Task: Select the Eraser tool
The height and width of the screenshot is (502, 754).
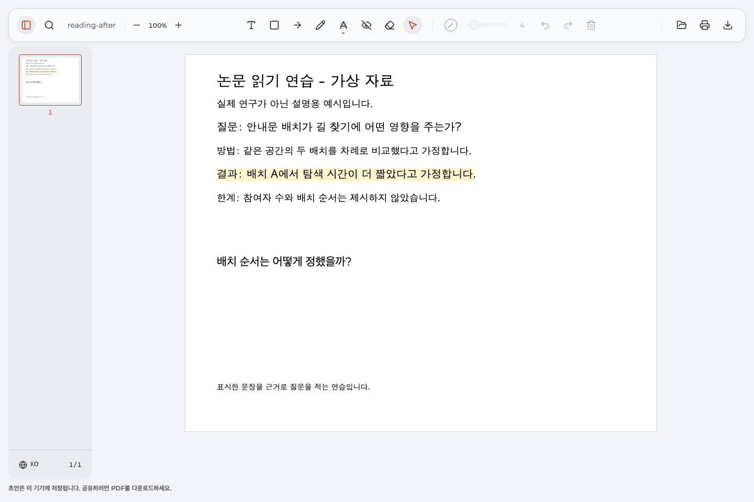Action: click(390, 25)
